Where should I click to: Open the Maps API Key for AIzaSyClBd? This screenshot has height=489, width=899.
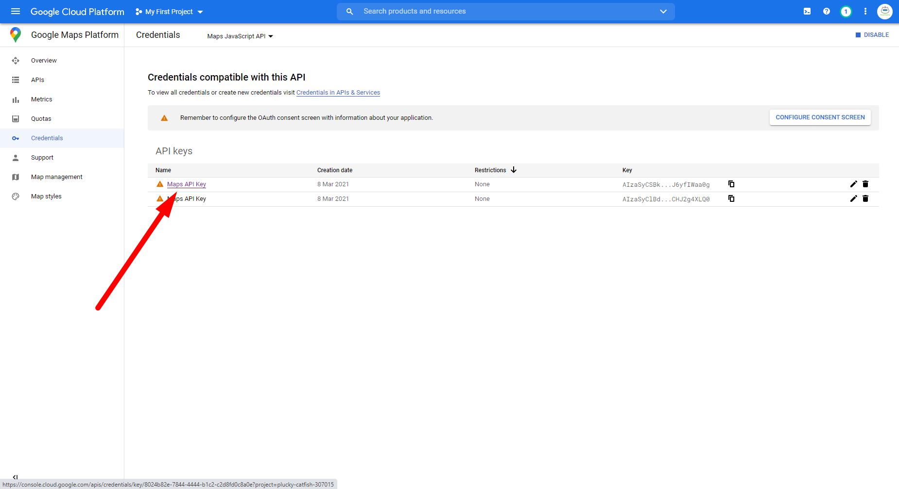tap(187, 199)
